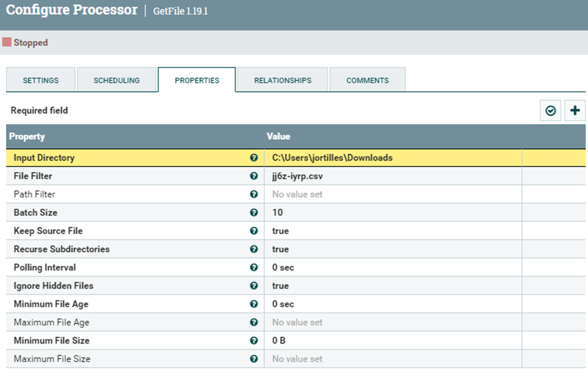Image resolution: width=588 pixels, height=378 pixels.
Task: Select Maximum File Age property name
Action: tap(52, 322)
